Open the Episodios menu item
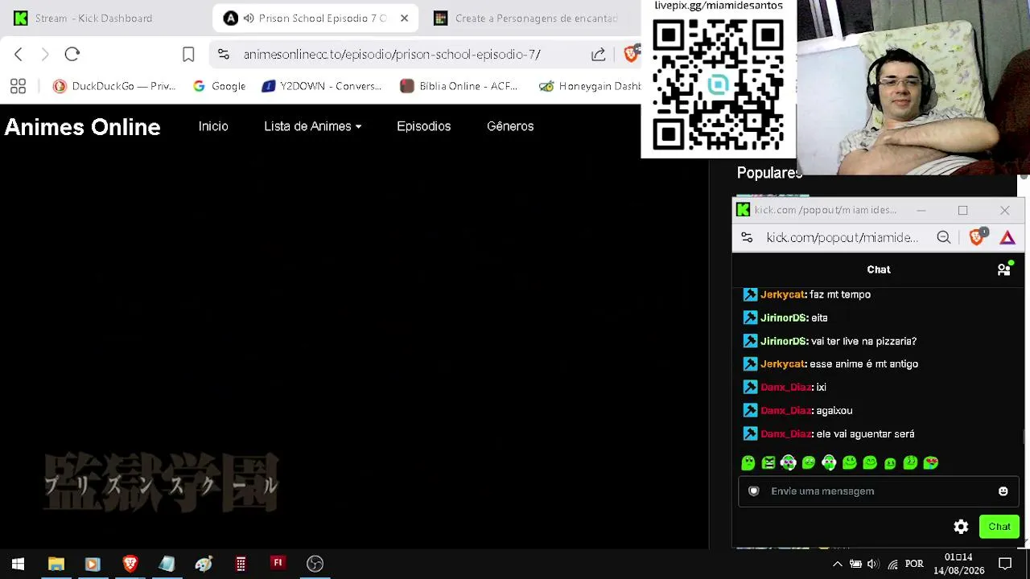This screenshot has width=1030, height=579. (x=423, y=126)
